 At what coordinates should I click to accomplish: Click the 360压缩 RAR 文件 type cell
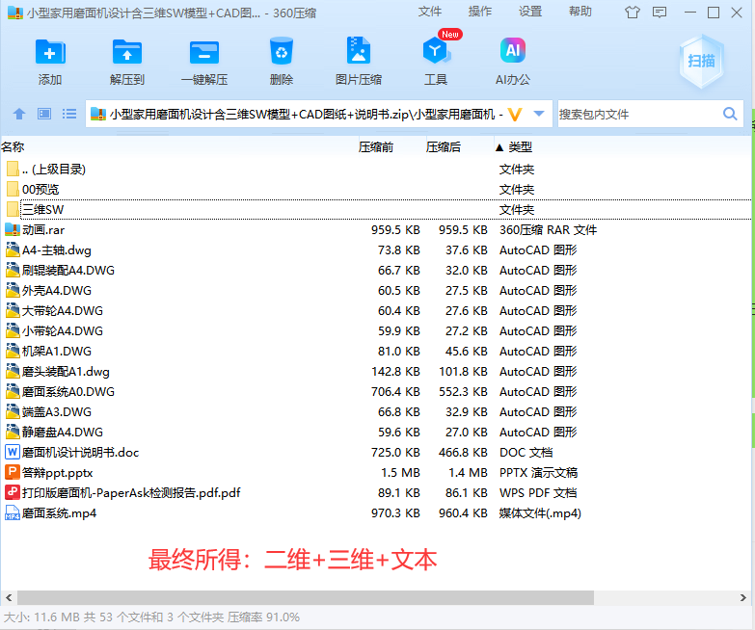[x=548, y=230]
